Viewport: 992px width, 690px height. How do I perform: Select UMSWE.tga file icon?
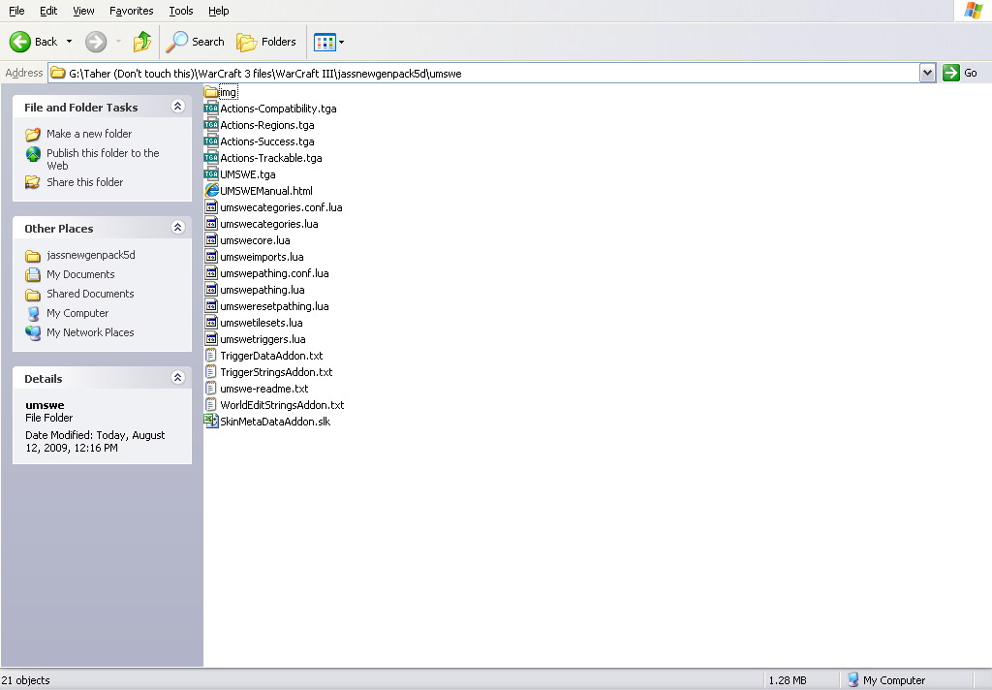click(211, 174)
